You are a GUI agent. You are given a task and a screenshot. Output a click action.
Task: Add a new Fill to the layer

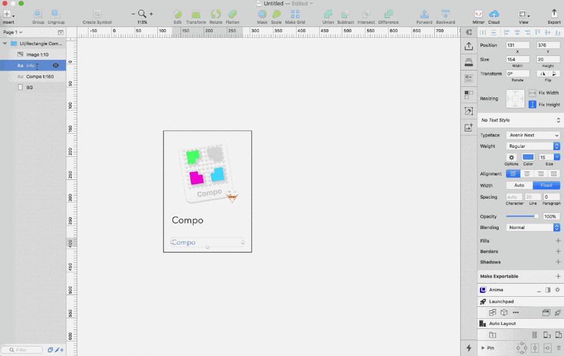tap(558, 240)
